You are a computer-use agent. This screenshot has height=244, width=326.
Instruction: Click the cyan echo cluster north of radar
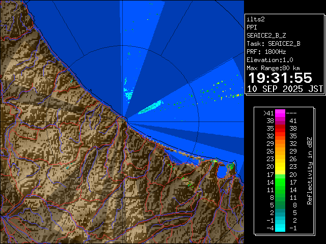pyautogui.click(x=128, y=93)
